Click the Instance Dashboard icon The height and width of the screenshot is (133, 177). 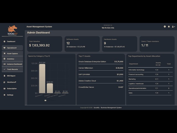(x=4, y=64)
